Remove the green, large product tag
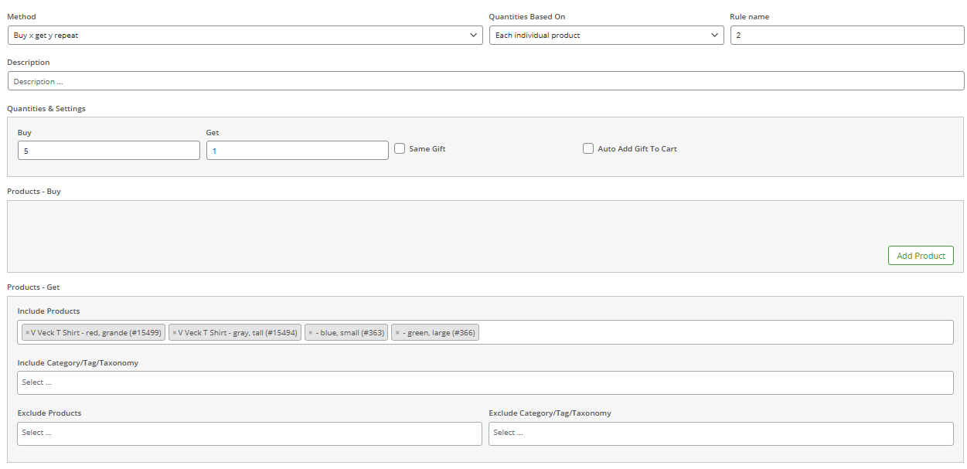This screenshot has height=469, width=967. (397, 333)
